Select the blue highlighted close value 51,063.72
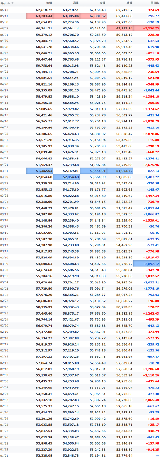 120,171
